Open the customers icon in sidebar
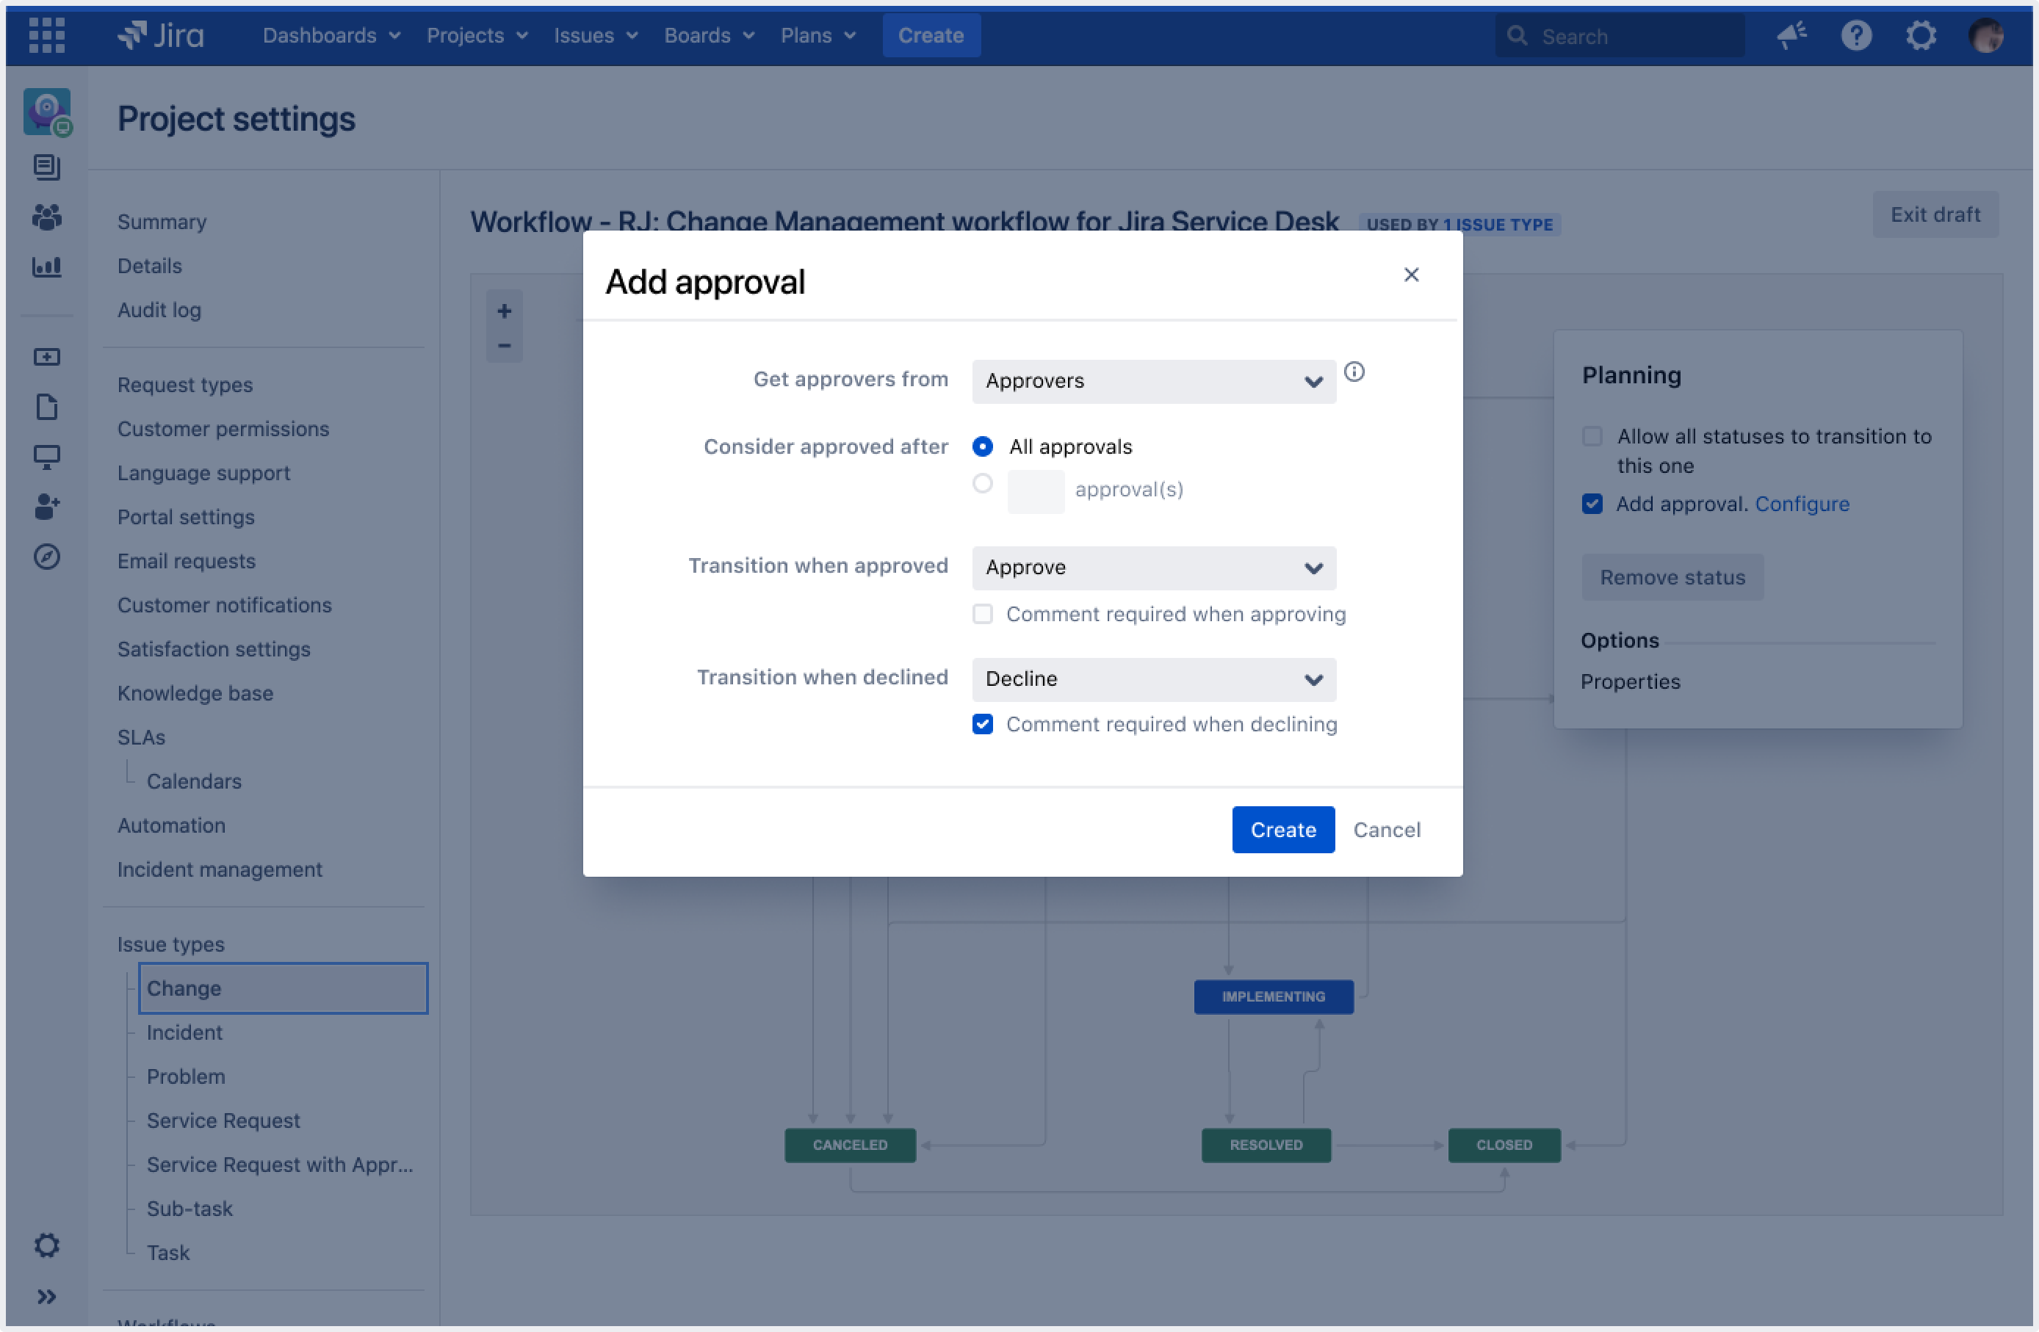 [46, 217]
